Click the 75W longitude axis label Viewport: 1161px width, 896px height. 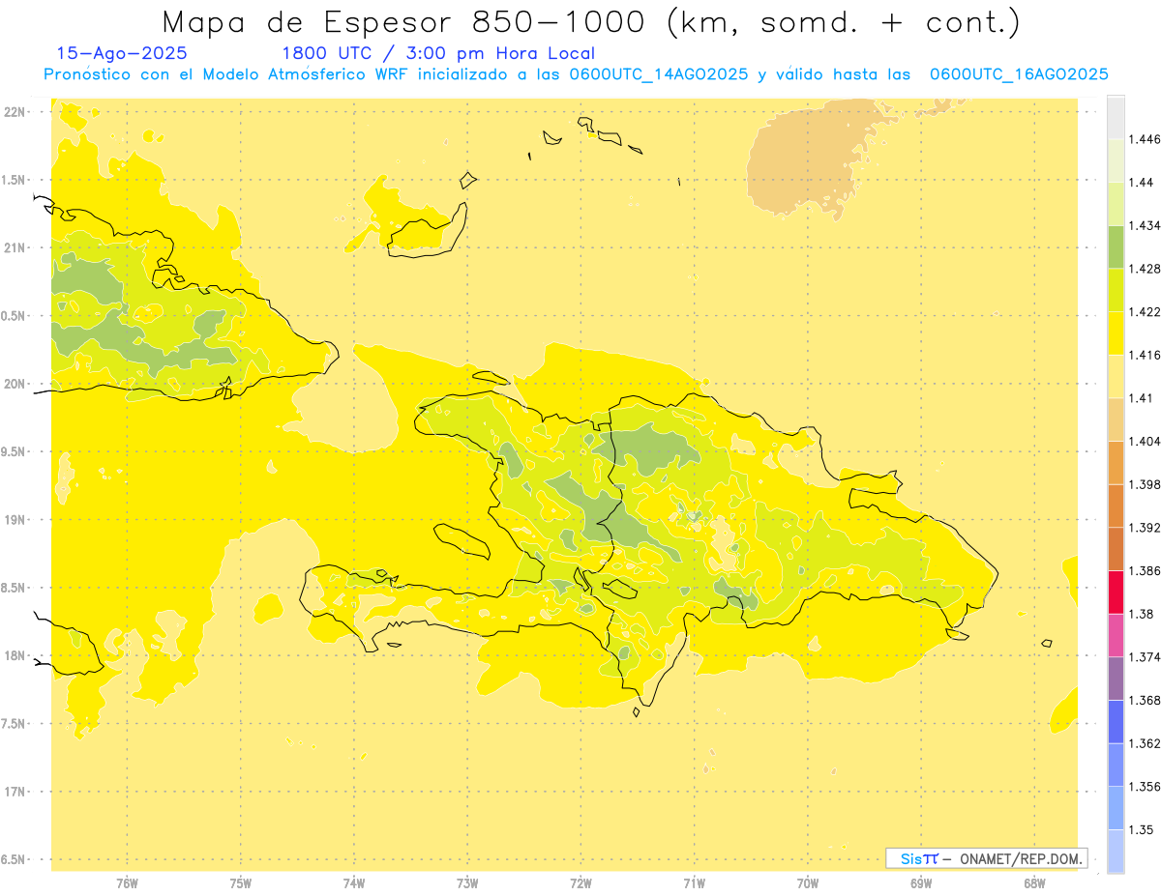pyautogui.click(x=240, y=882)
